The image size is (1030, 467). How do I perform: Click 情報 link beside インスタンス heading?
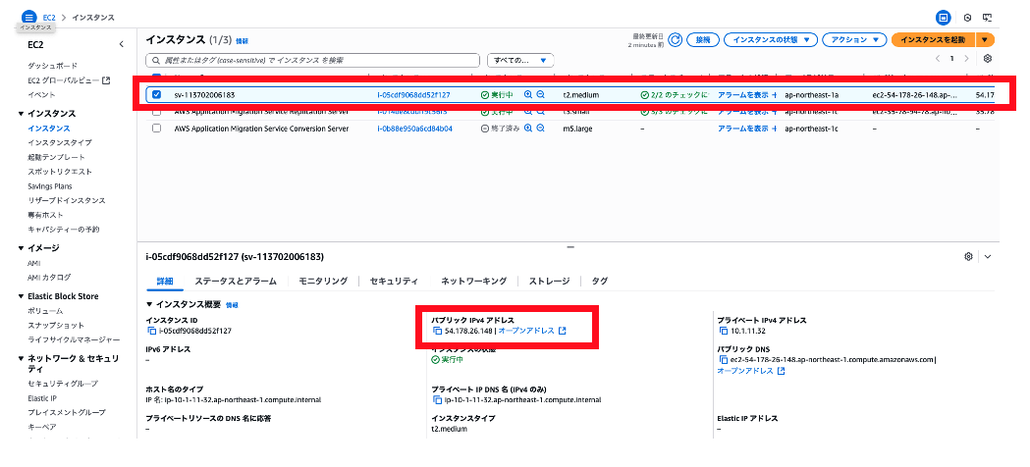coord(242,40)
